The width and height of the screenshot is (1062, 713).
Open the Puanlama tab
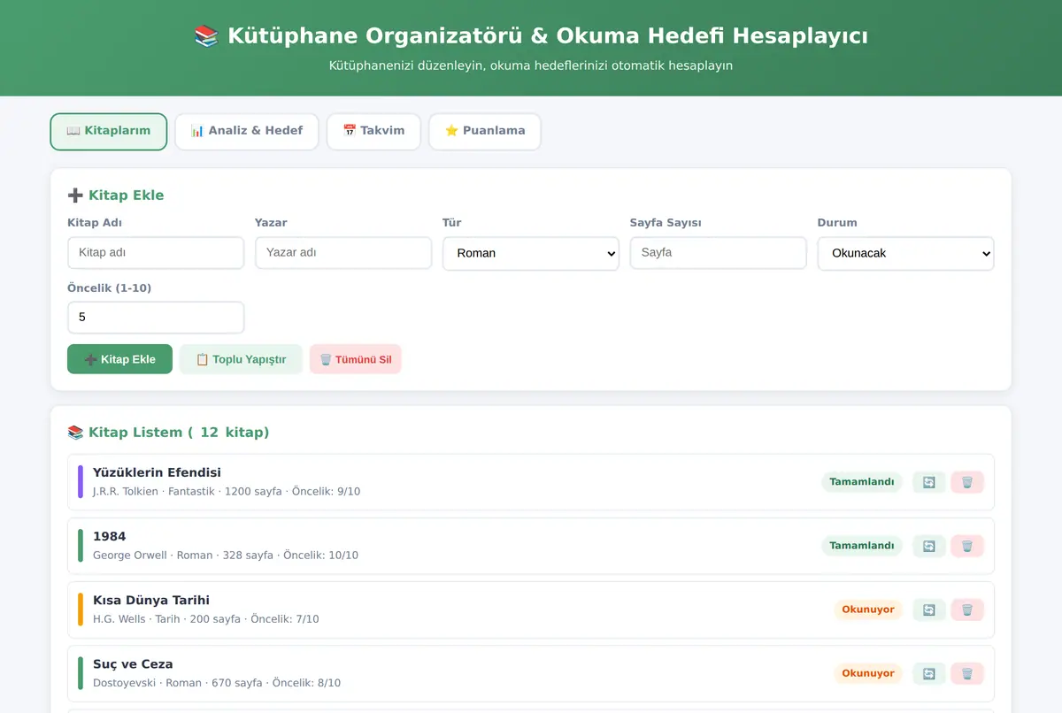(x=485, y=131)
